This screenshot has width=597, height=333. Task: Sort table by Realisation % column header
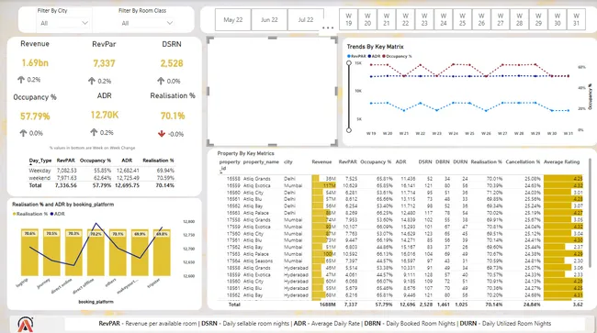(x=487, y=162)
